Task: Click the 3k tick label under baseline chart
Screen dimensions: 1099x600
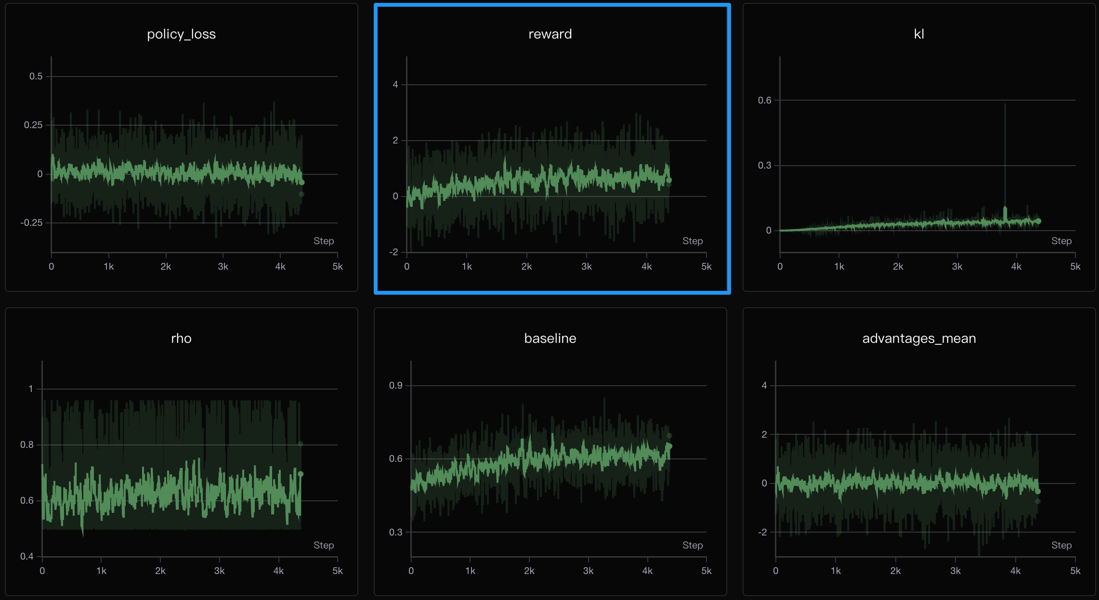Action: coord(588,571)
